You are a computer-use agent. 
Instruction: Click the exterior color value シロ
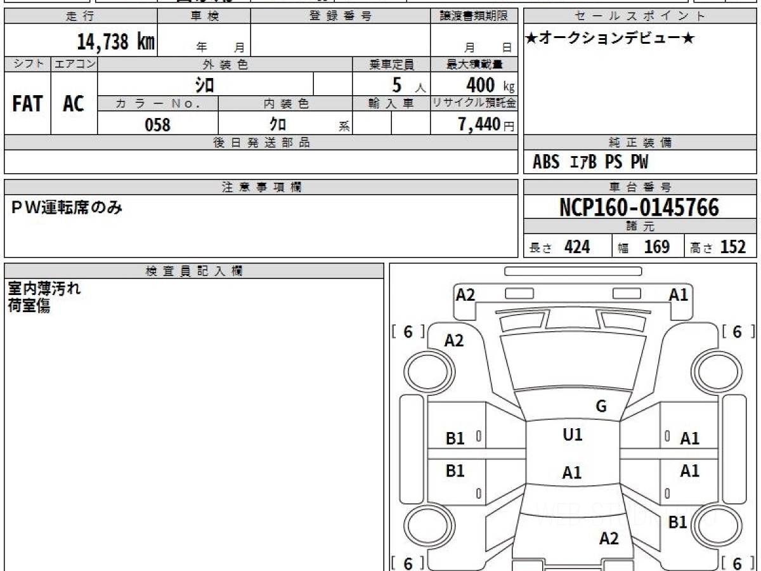pos(204,84)
